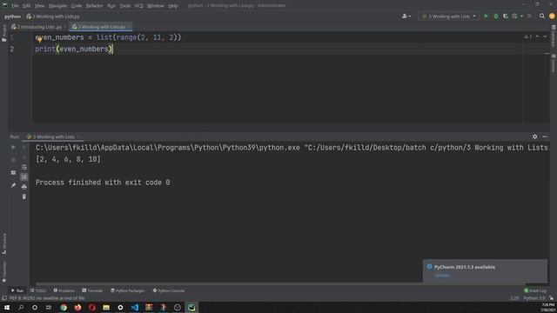Click the warnings indicator in editor corner
The image size is (557, 313).
point(528,37)
